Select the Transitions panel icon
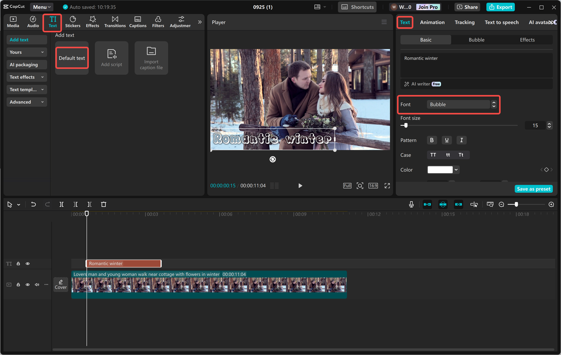The width and height of the screenshot is (561, 355). (115, 22)
